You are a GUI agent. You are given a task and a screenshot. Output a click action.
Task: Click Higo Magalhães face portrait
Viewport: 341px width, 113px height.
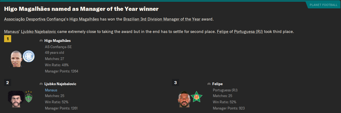[16, 59]
